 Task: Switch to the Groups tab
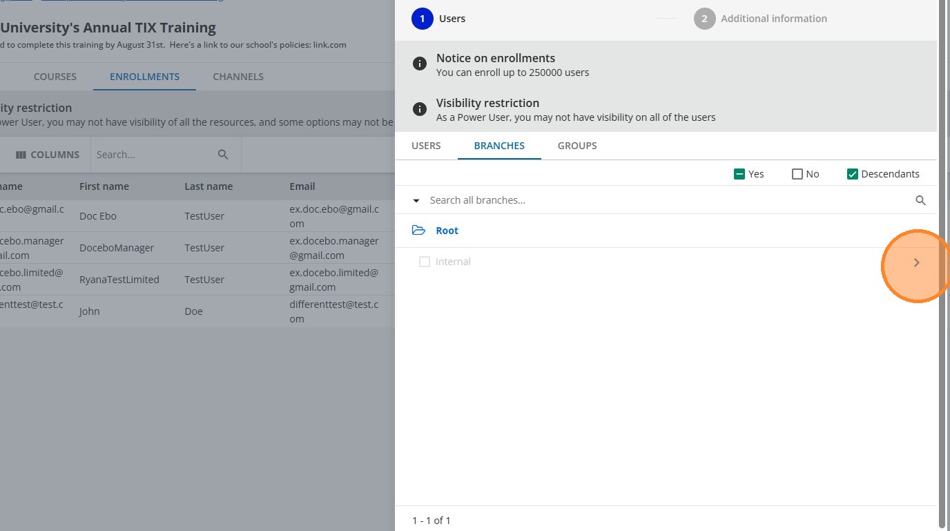[577, 146]
